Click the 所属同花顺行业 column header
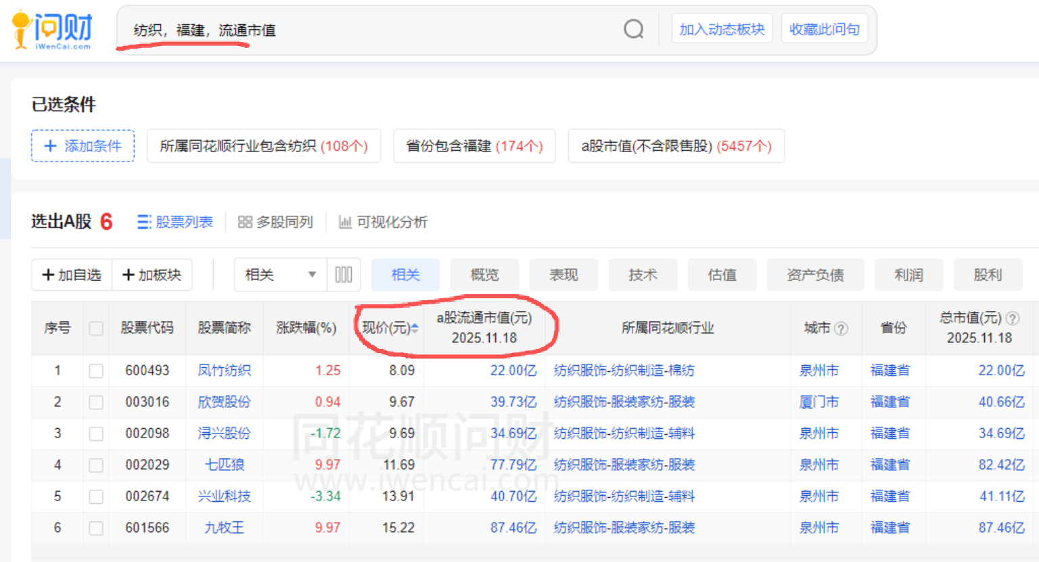1039x562 pixels. pos(668,328)
